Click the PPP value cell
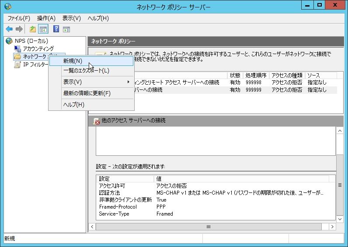The width and height of the screenshot is (348, 247). 161,207
